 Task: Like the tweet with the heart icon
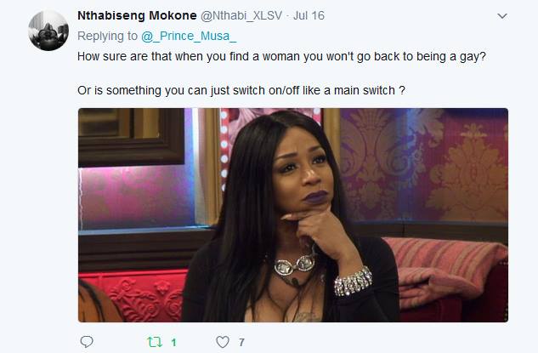click(x=223, y=342)
